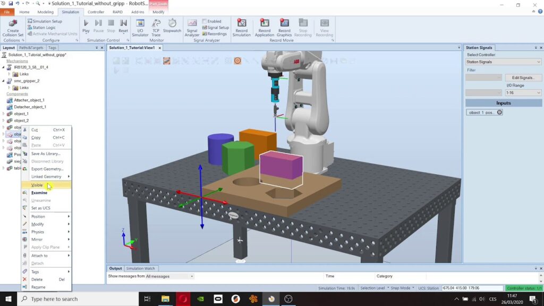Expand the IRB120 Links tree node
Screen dimensions: 544x306
(x=9, y=74)
